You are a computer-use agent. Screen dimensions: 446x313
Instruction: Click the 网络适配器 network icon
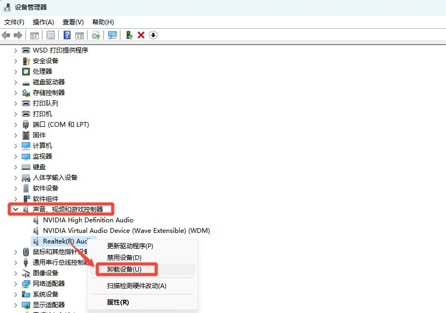[x=26, y=284]
